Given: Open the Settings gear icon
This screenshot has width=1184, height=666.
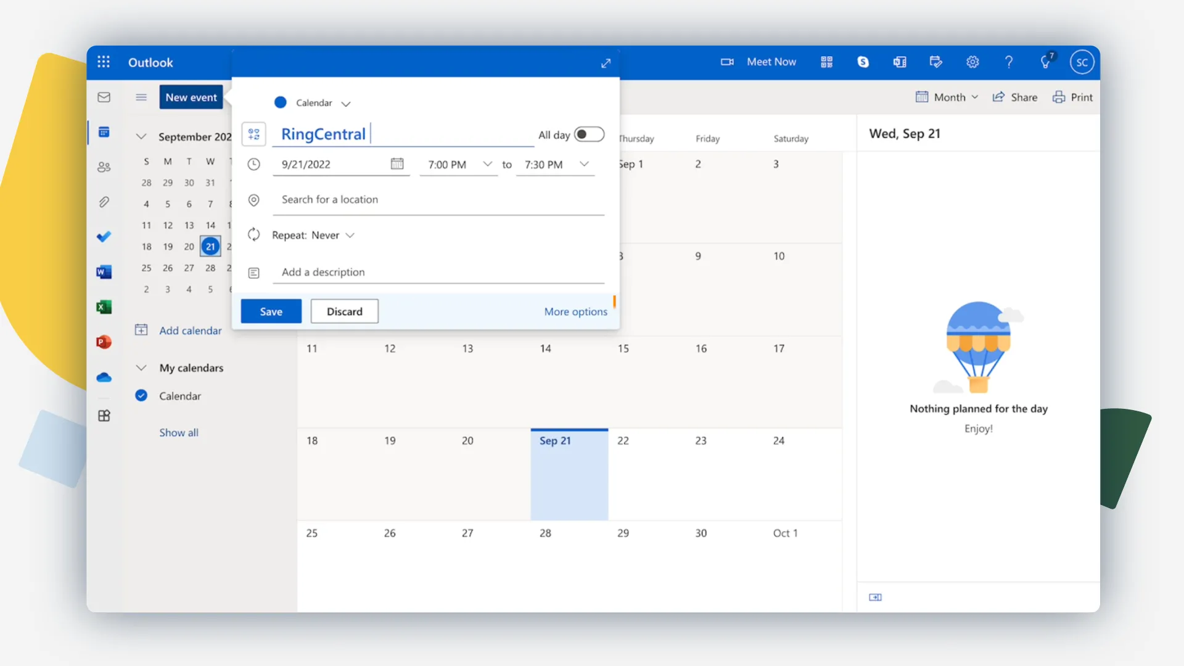Looking at the screenshot, I should pos(972,62).
